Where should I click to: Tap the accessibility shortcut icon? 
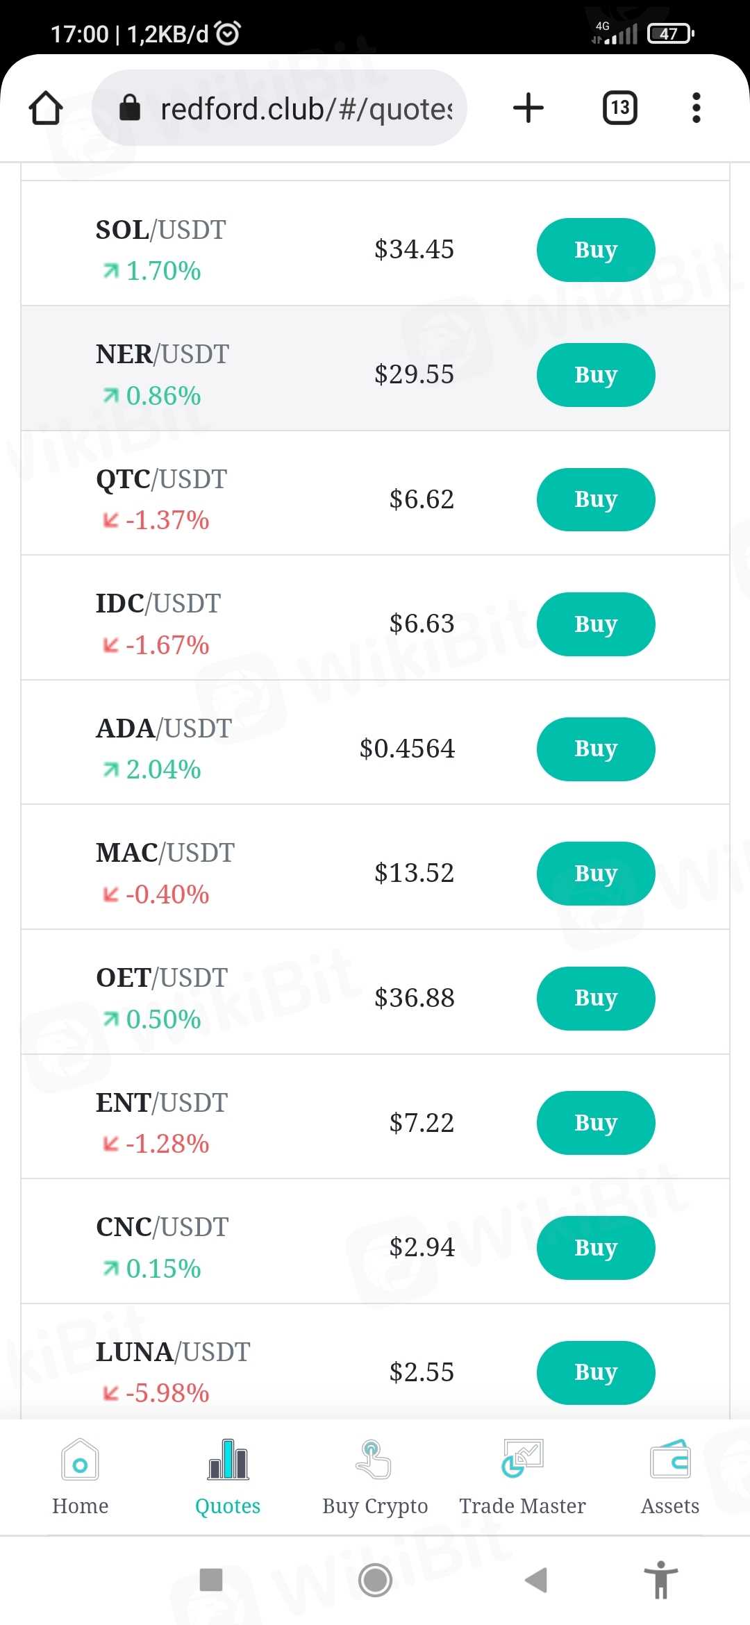(x=660, y=1580)
